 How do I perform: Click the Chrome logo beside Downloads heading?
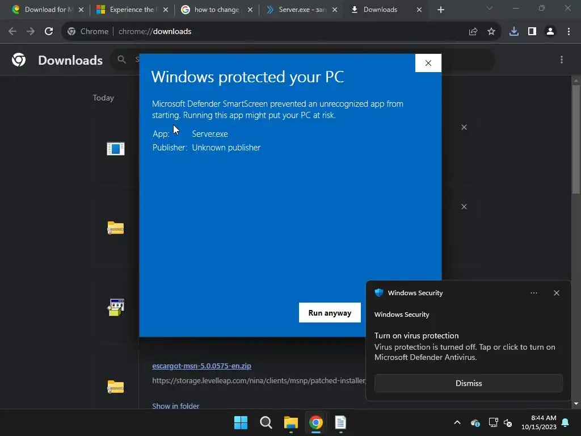[x=19, y=60]
